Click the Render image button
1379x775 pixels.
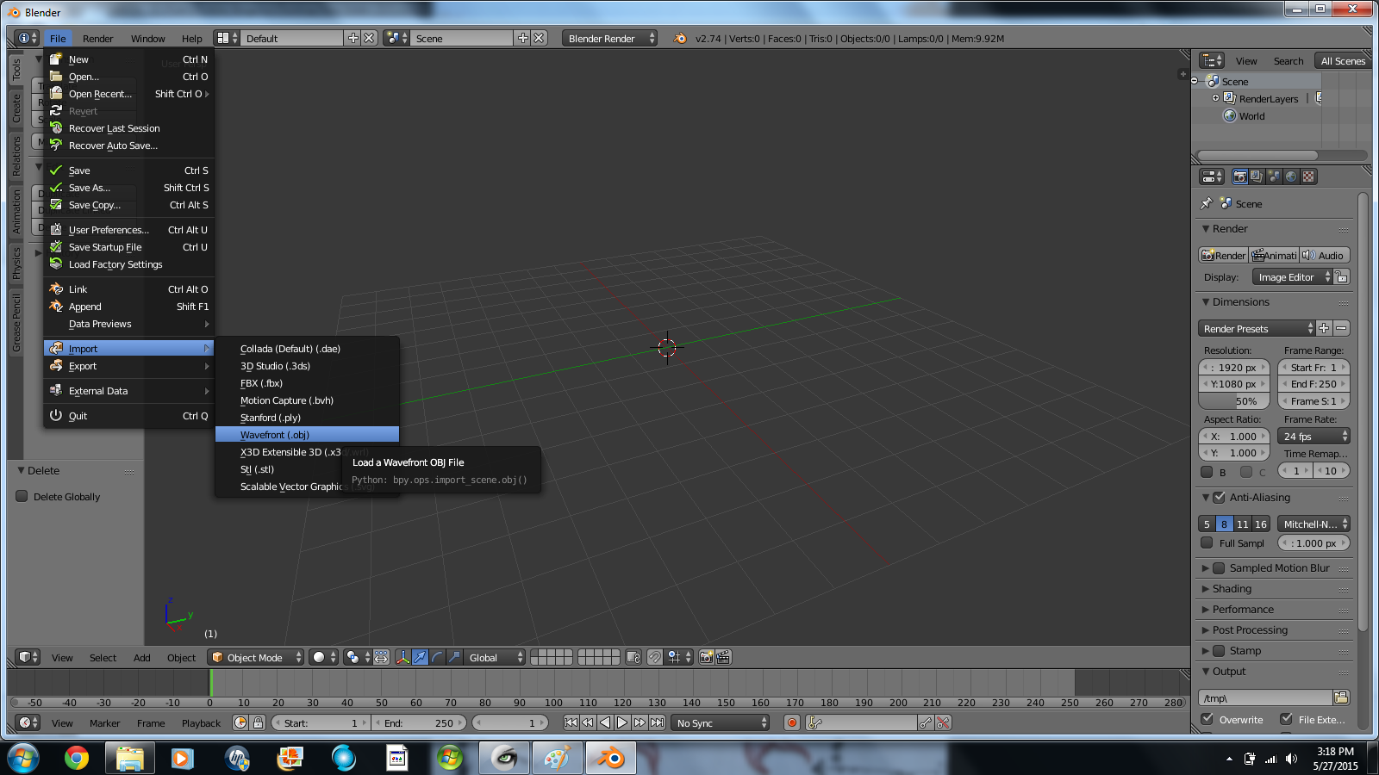pyautogui.click(x=1223, y=256)
